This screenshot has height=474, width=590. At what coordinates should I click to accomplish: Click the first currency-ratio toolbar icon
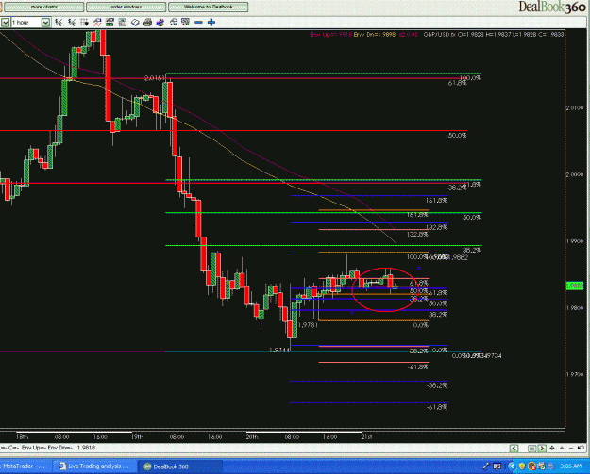[59, 23]
